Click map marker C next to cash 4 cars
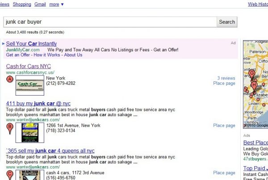This screenshot has width=268, height=180. [10, 175]
